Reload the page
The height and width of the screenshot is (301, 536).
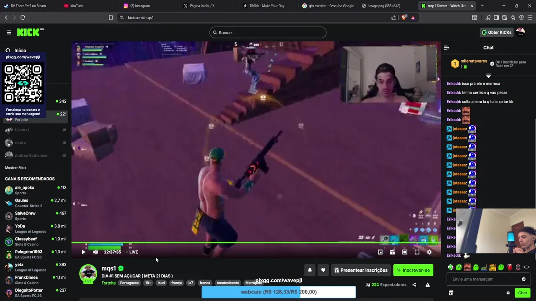(23, 18)
